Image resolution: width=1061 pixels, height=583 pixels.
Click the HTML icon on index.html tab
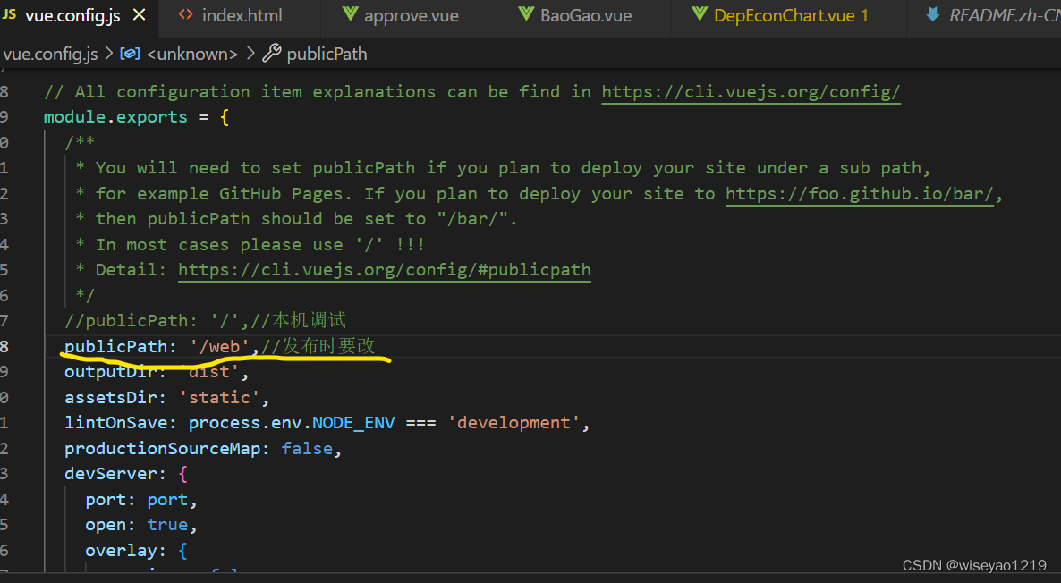pyautogui.click(x=185, y=14)
